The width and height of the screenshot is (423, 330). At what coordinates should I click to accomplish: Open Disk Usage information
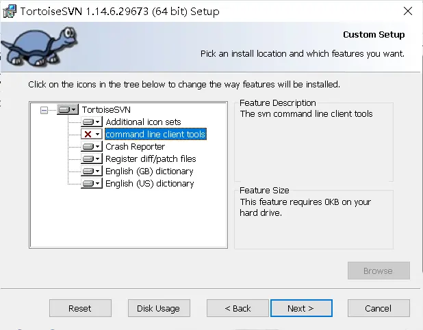[x=158, y=308]
